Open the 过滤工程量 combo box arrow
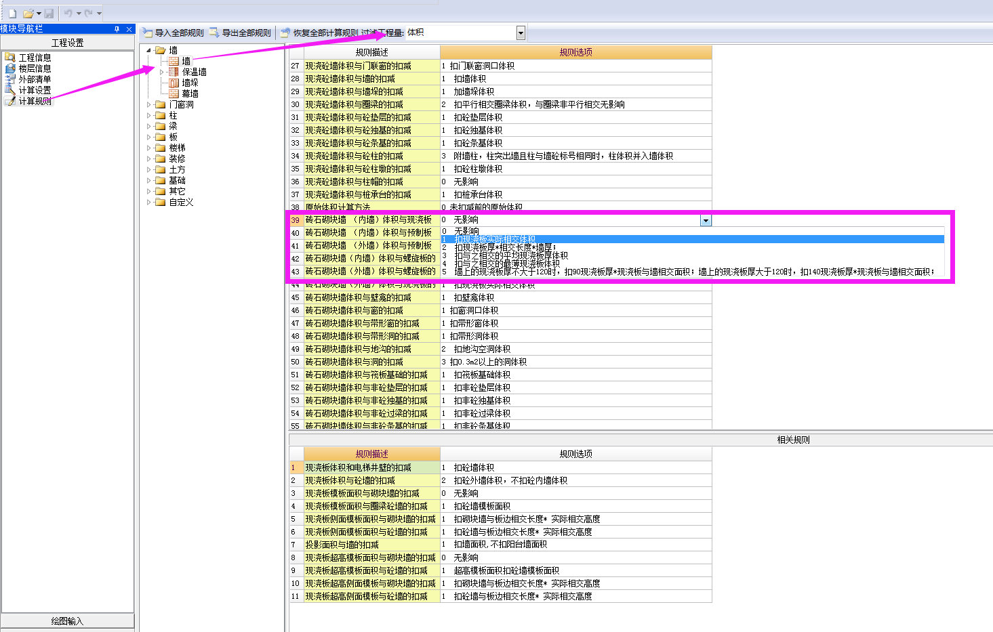The height and width of the screenshot is (632, 993). 521,33
